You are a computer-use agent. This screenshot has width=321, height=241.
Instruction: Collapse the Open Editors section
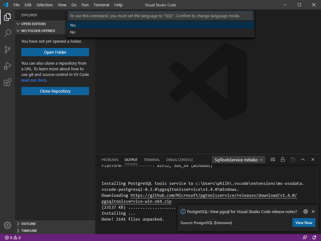pyautogui.click(x=33, y=24)
